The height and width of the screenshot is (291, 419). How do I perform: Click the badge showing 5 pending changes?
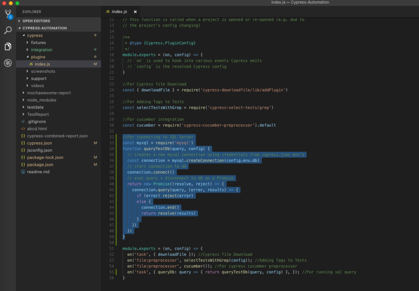click(x=11, y=17)
